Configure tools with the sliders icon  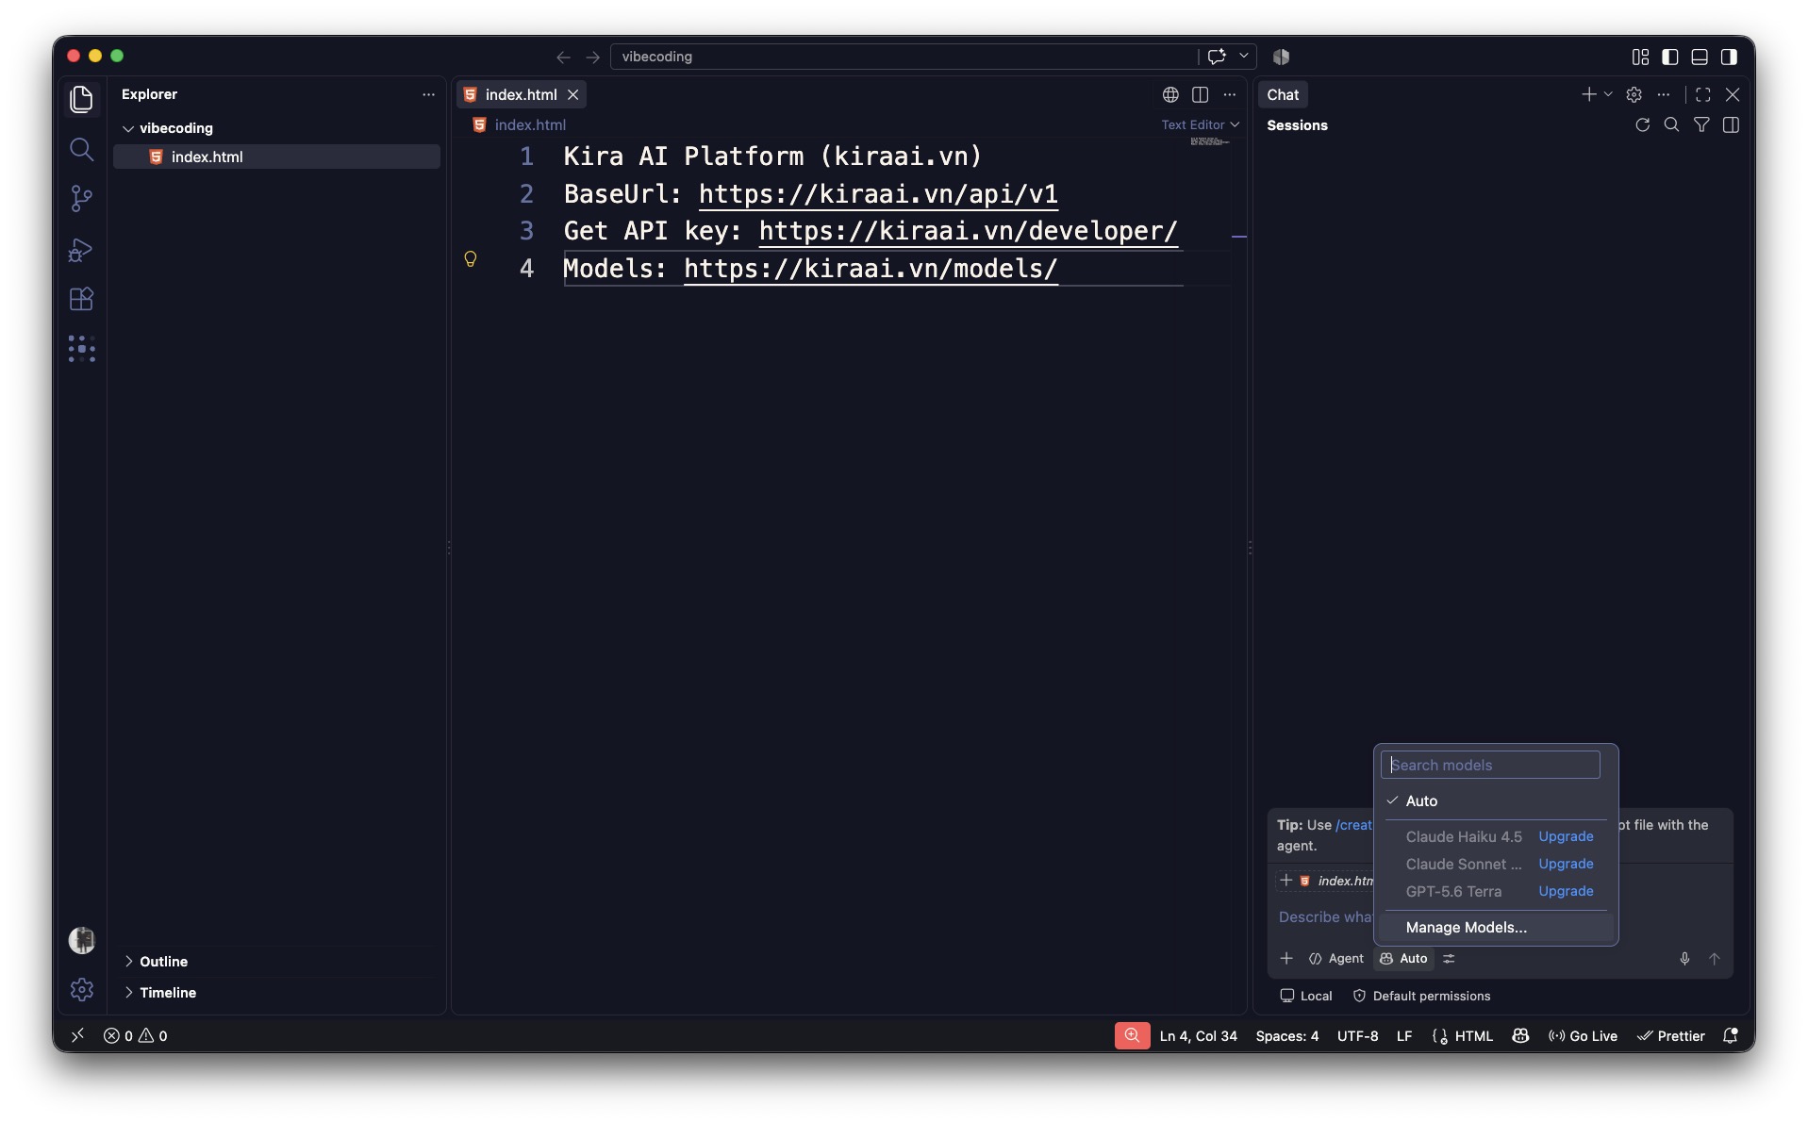click(1449, 959)
